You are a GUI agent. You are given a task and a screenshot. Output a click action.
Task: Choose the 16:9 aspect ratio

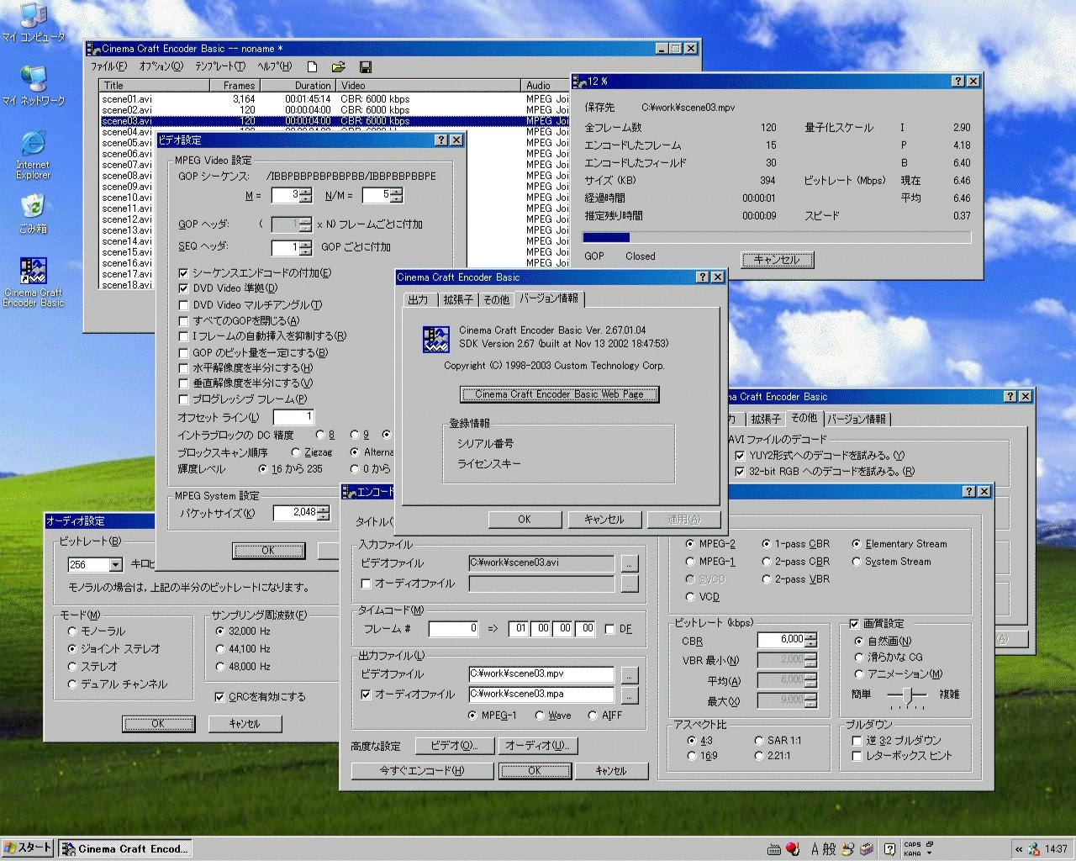tap(692, 756)
